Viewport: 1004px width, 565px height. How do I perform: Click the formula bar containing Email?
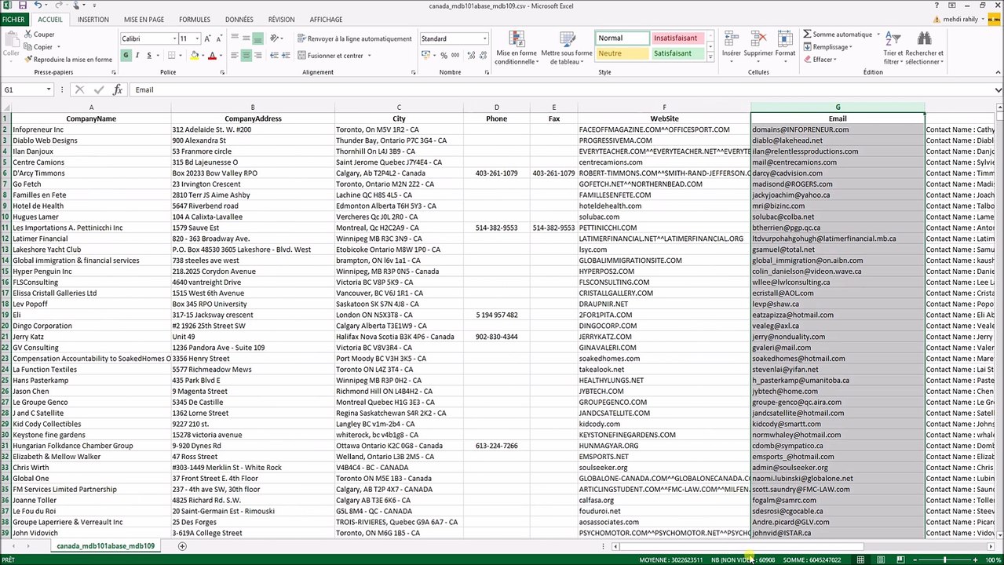(x=560, y=90)
